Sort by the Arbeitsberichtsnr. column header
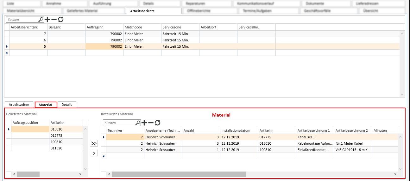Screen dimensions: 410x181 [28, 27]
